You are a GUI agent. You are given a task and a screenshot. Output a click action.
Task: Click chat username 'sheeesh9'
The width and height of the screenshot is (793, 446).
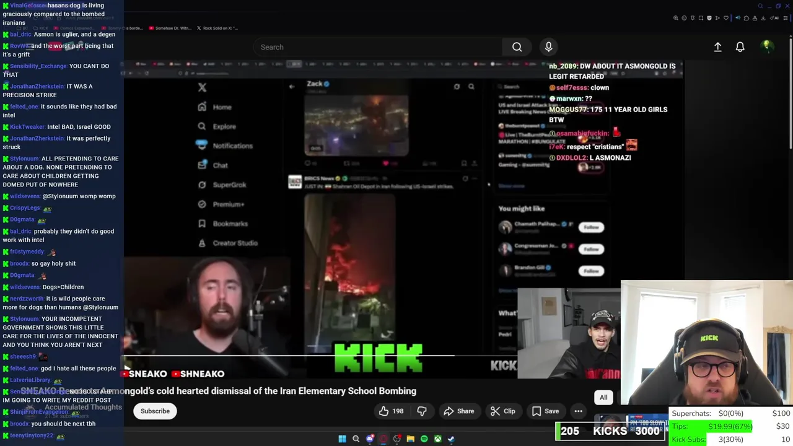pos(23,357)
